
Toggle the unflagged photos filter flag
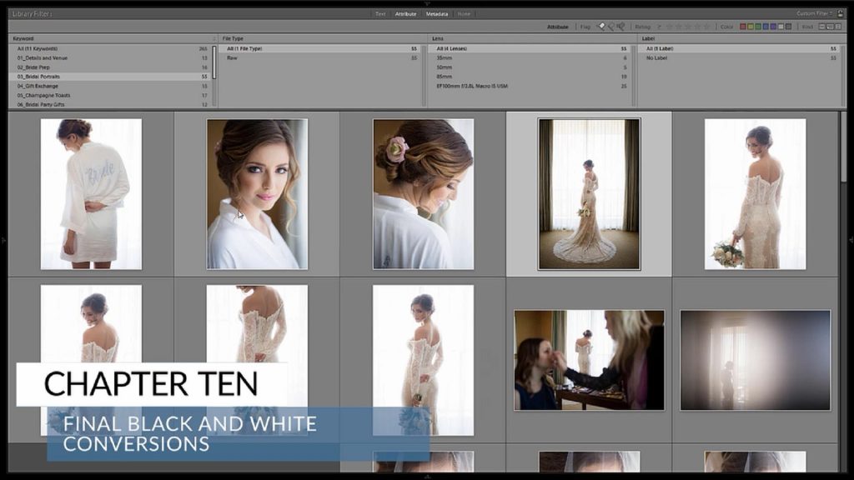[611, 27]
